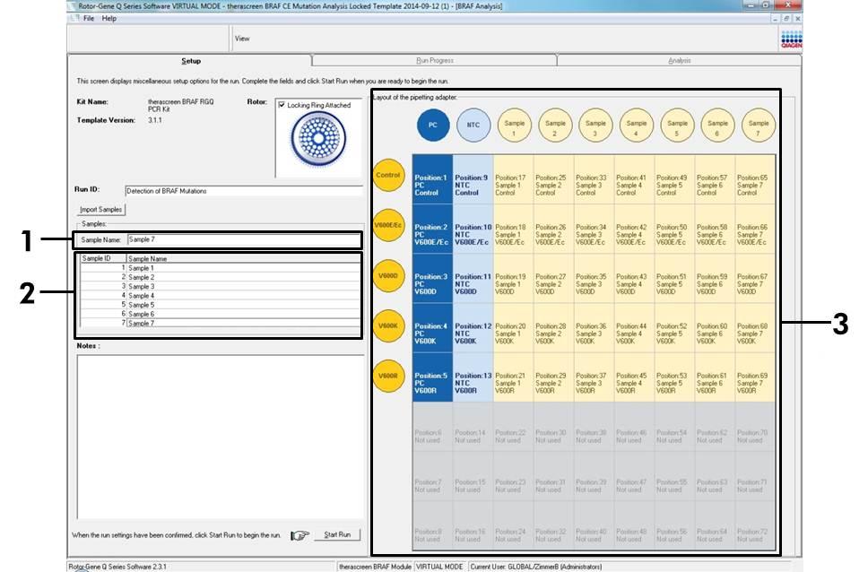This screenshot has height=572, width=868.
Task: Click the Sample Name column header
Action: [244, 258]
